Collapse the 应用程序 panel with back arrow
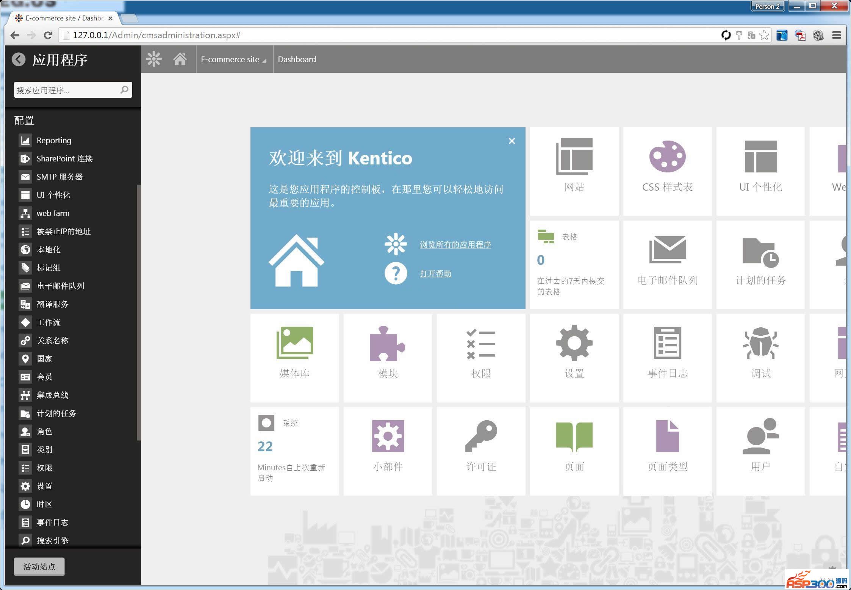The image size is (851, 590). [x=19, y=59]
